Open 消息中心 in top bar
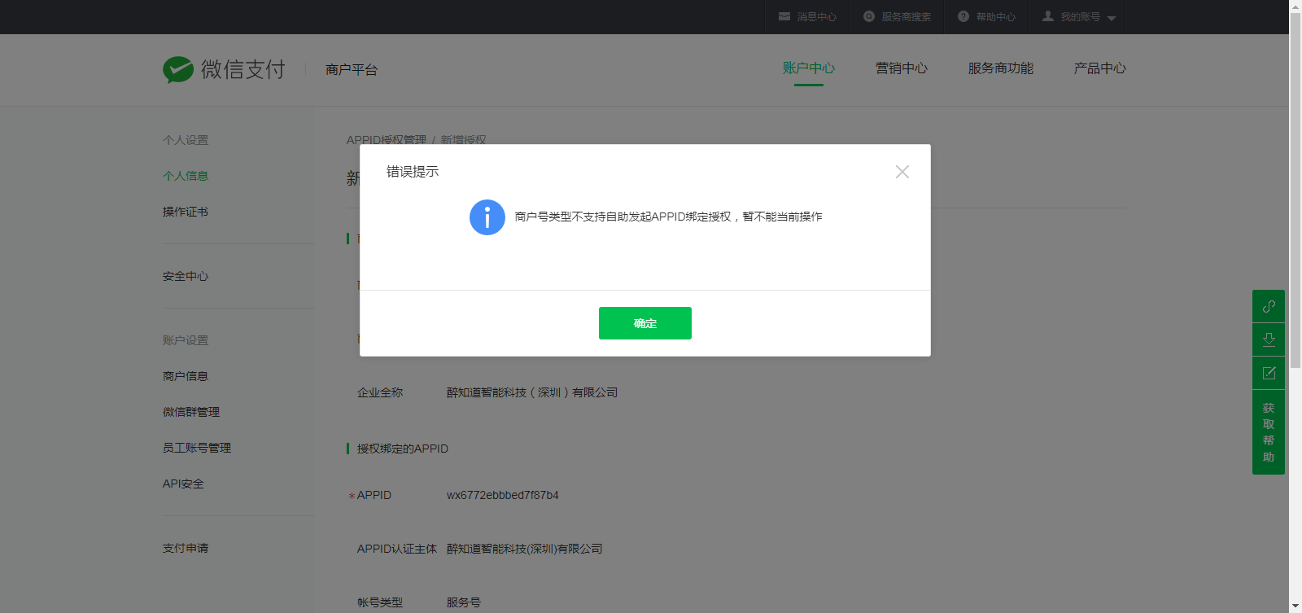Screen dimensions: 1302x613 pyautogui.click(x=816, y=17)
